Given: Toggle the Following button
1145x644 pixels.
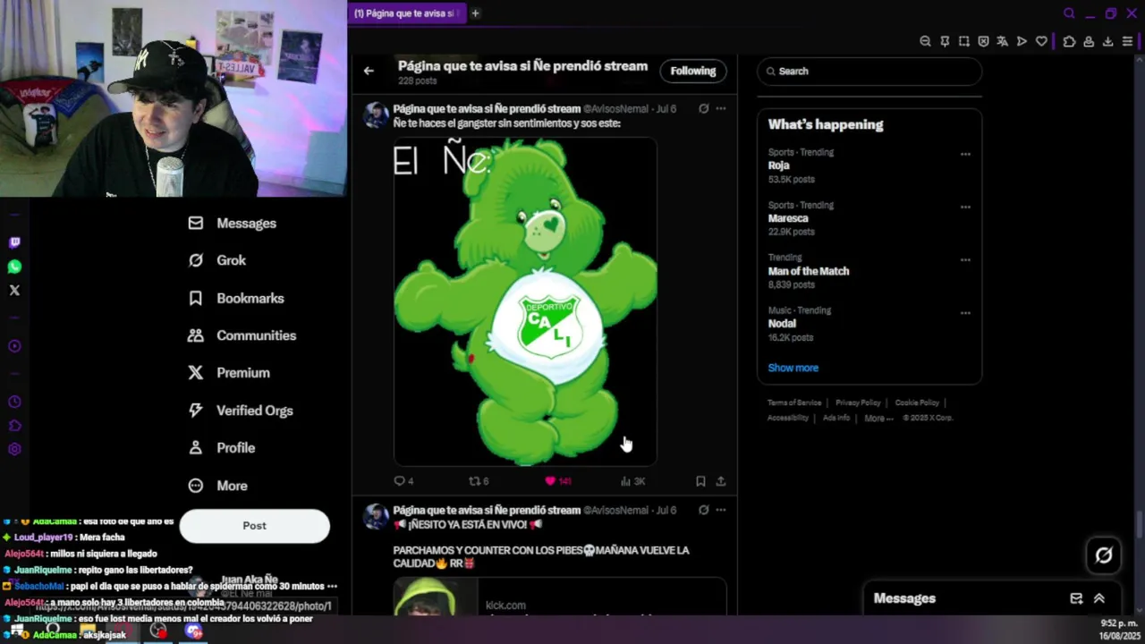Looking at the screenshot, I should tap(693, 71).
